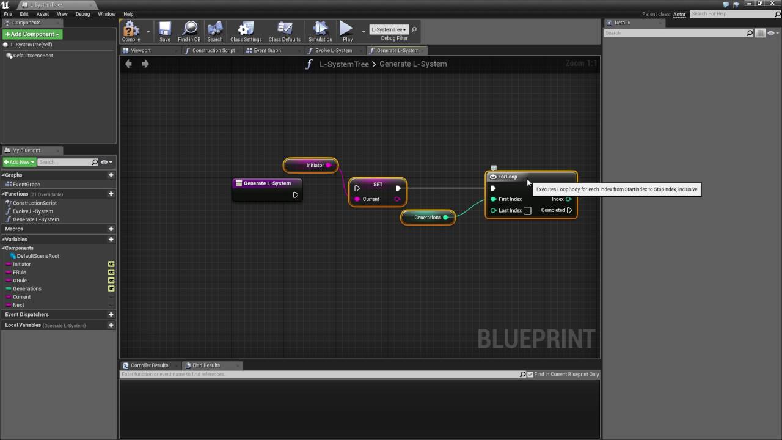Collapse the Variables section
Image resolution: width=782 pixels, height=440 pixels.
point(3,239)
